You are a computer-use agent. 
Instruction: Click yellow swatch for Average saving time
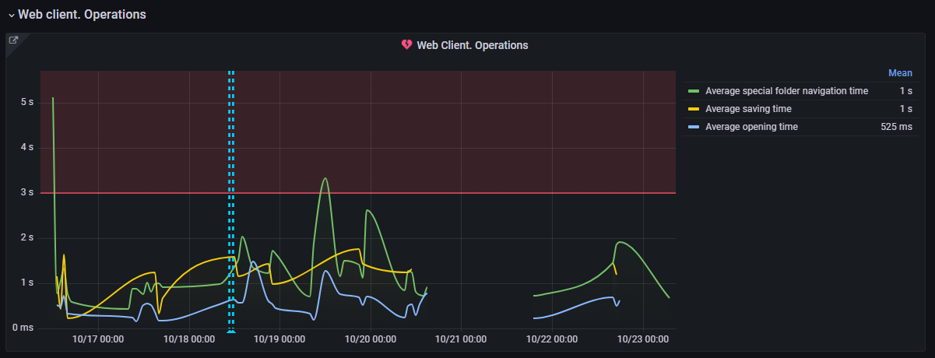694,109
